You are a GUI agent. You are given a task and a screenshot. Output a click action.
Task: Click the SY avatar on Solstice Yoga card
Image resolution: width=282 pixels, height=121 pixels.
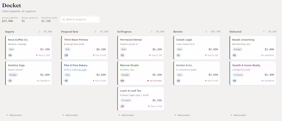10,81
